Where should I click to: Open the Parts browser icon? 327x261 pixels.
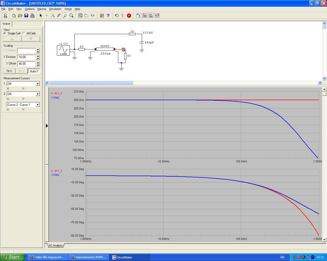click(x=102, y=16)
